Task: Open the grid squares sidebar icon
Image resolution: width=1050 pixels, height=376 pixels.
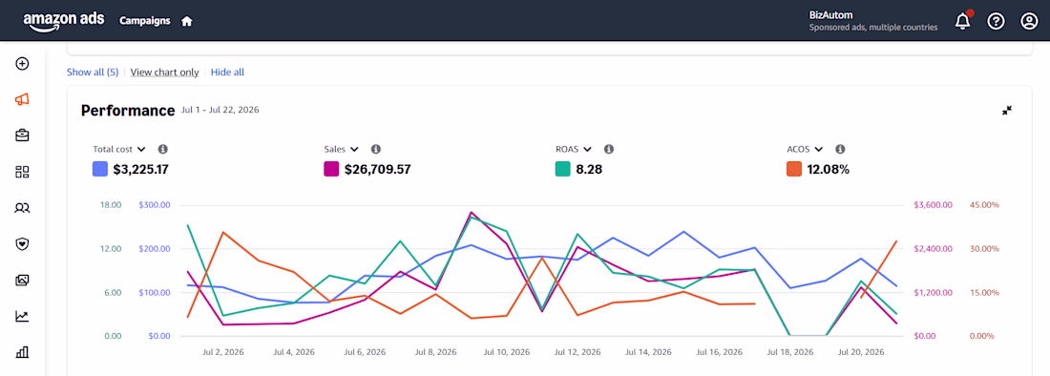Action: [x=22, y=172]
